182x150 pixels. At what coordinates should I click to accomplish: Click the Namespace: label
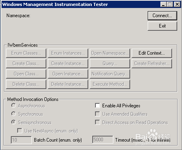point(18,16)
